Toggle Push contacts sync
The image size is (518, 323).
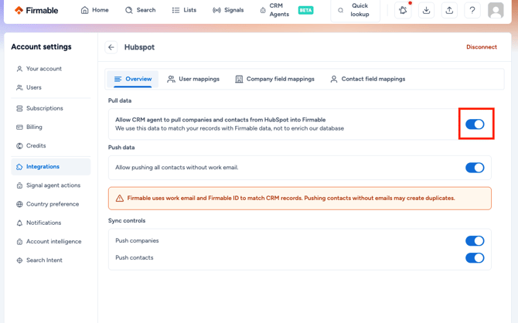[x=475, y=257]
